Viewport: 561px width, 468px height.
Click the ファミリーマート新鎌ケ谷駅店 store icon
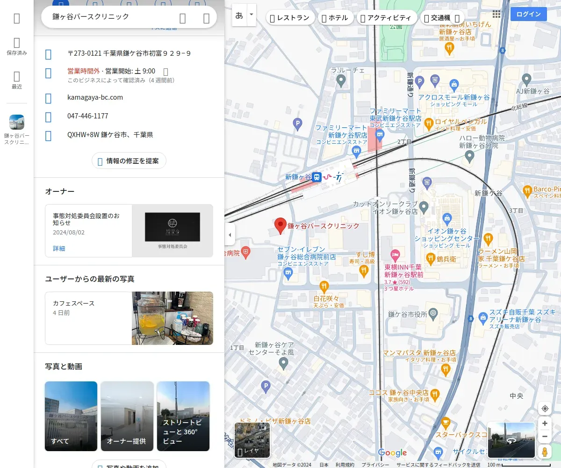click(x=357, y=151)
